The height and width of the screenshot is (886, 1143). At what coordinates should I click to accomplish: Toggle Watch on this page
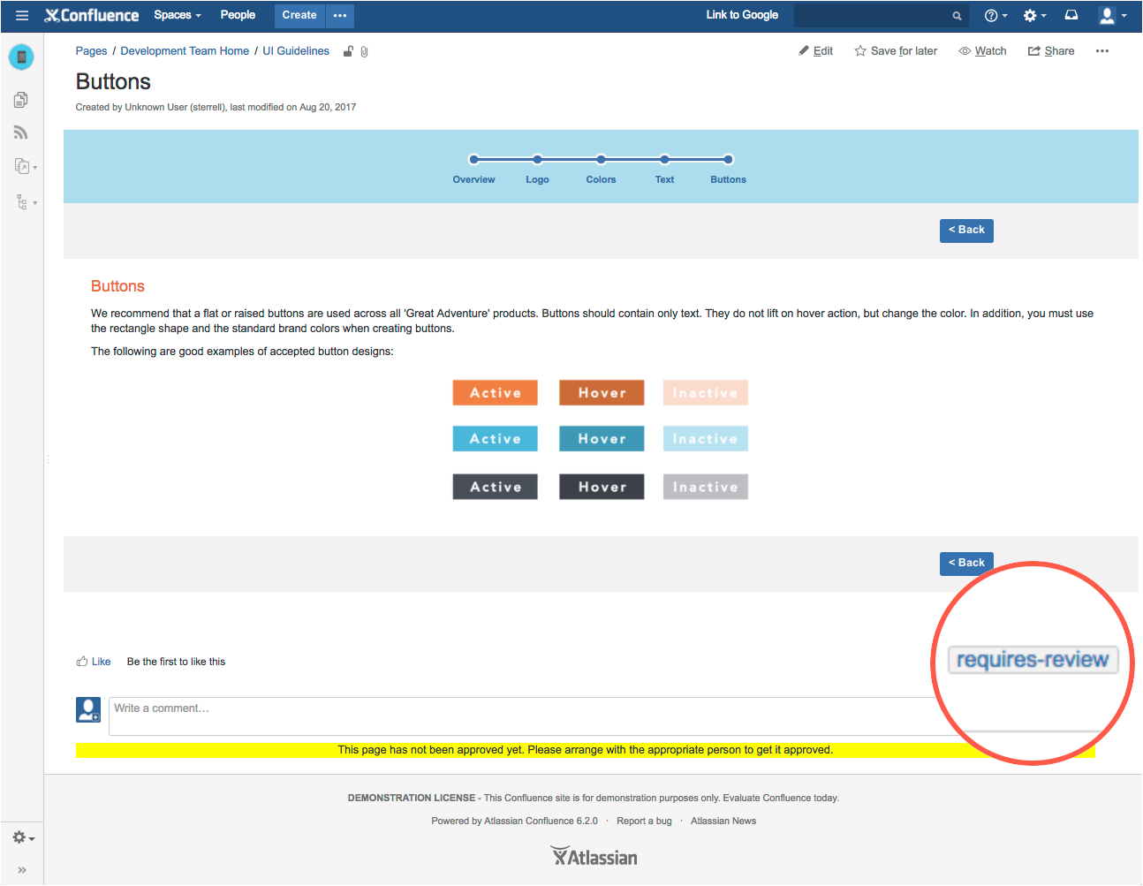pos(982,50)
